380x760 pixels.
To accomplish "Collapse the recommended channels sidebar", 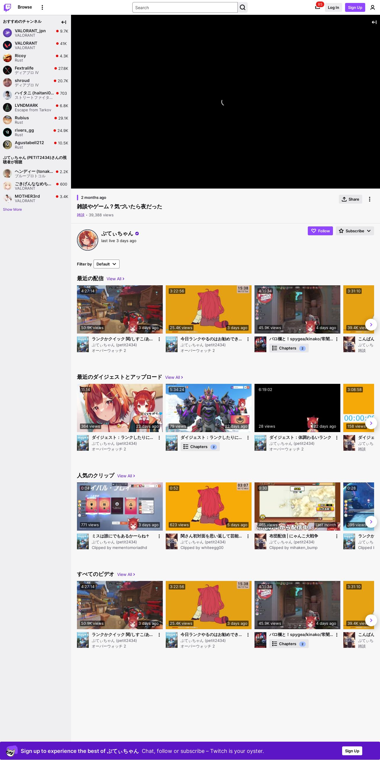I will [64, 22].
